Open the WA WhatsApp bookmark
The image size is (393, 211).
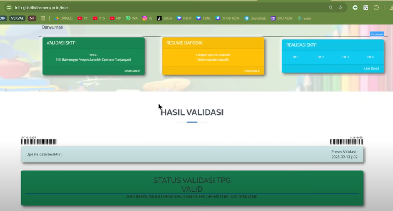click(131, 18)
